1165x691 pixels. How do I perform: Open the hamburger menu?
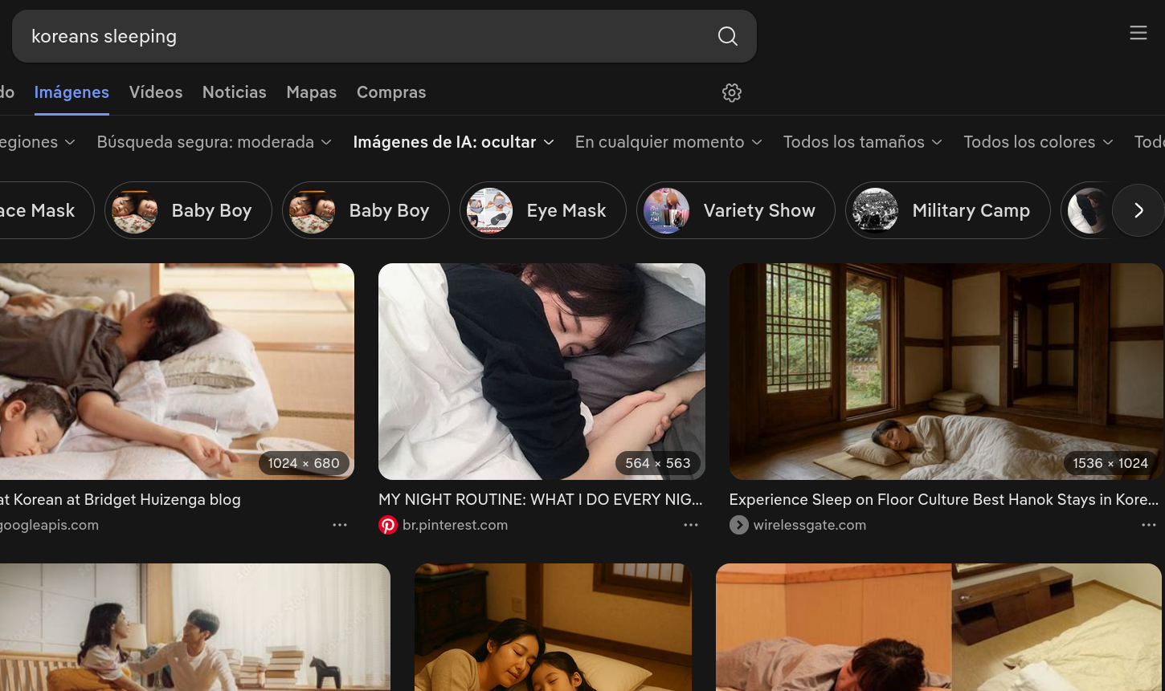[1138, 33]
